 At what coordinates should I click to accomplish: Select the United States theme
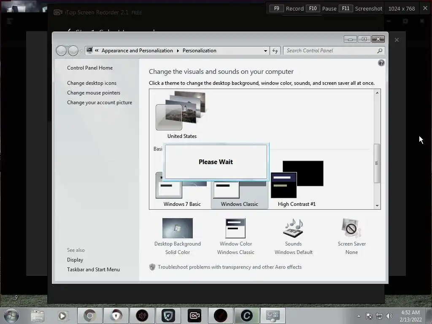[182, 115]
